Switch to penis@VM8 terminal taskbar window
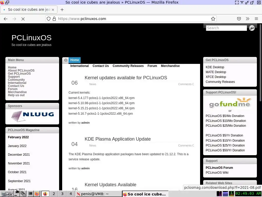262x197 pixels. click(99, 194)
